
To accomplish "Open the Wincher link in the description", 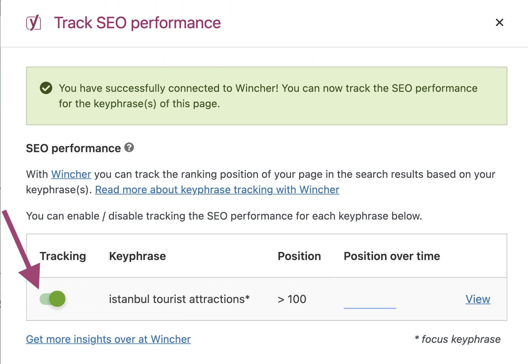I will pyautogui.click(x=71, y=174).
